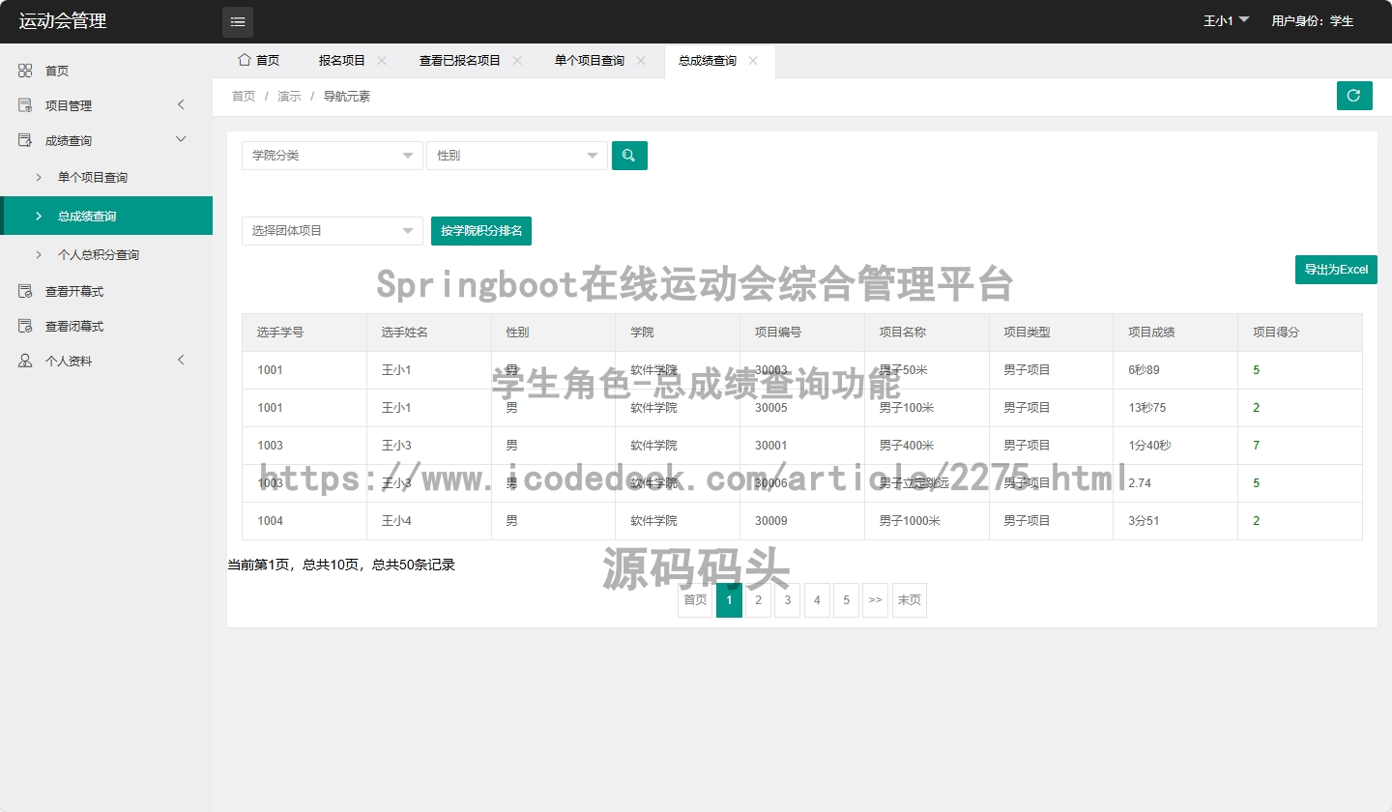
Task: Click the magnifier search button
Action: [629, 156]
